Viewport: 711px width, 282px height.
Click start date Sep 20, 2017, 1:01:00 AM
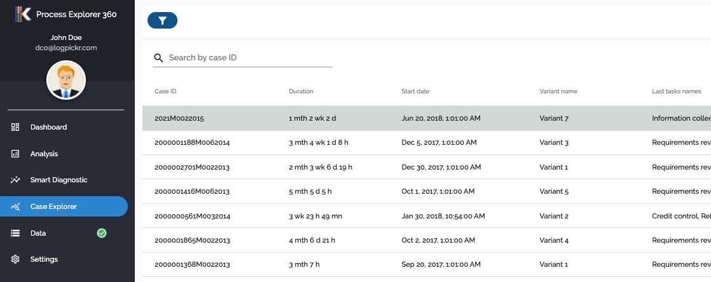click(x=440, y=264)
